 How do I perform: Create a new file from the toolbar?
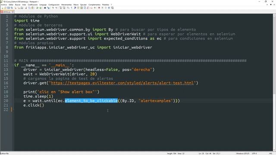coord(2,8)
